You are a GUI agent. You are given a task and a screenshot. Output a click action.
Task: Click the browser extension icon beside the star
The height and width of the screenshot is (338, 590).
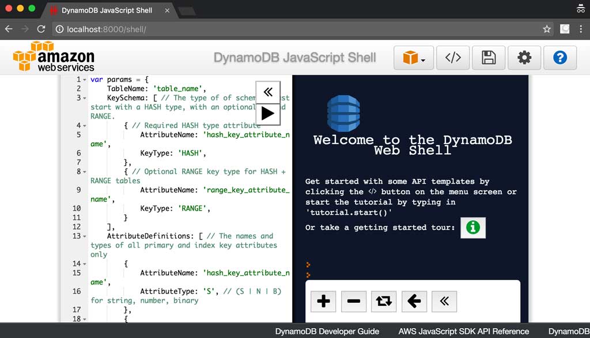click(565, 29)
